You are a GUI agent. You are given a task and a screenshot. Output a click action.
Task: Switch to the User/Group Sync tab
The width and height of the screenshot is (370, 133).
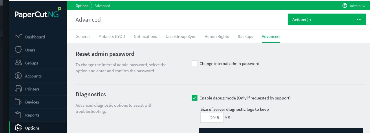pos(181,36)
